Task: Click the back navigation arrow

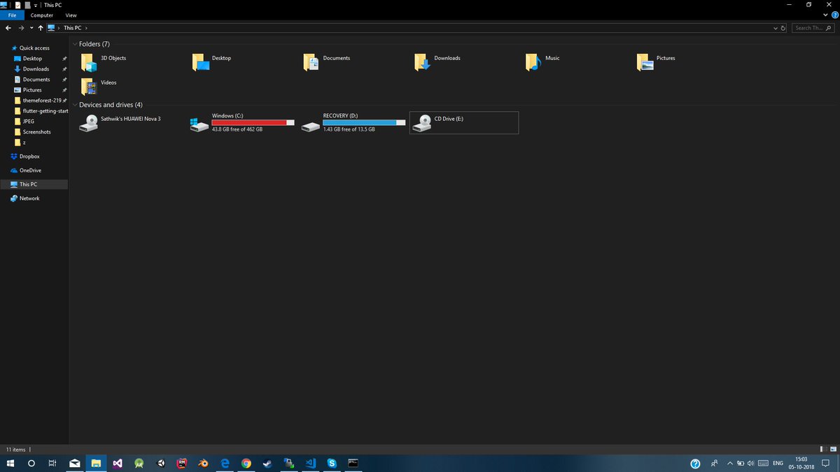Action: (8, 28)
